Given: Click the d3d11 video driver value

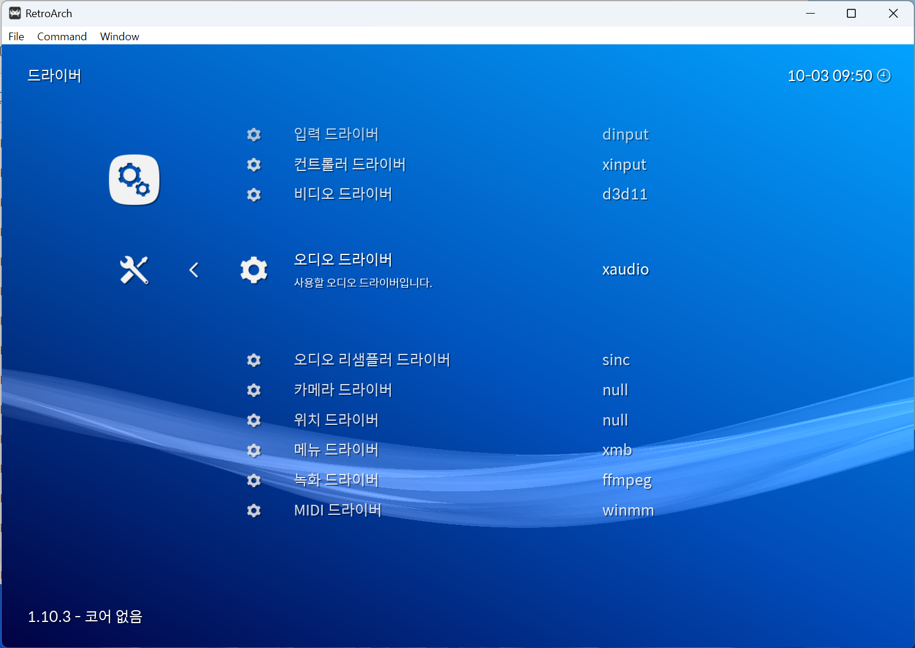Looking at the screenshot, I should pos(625,195).
